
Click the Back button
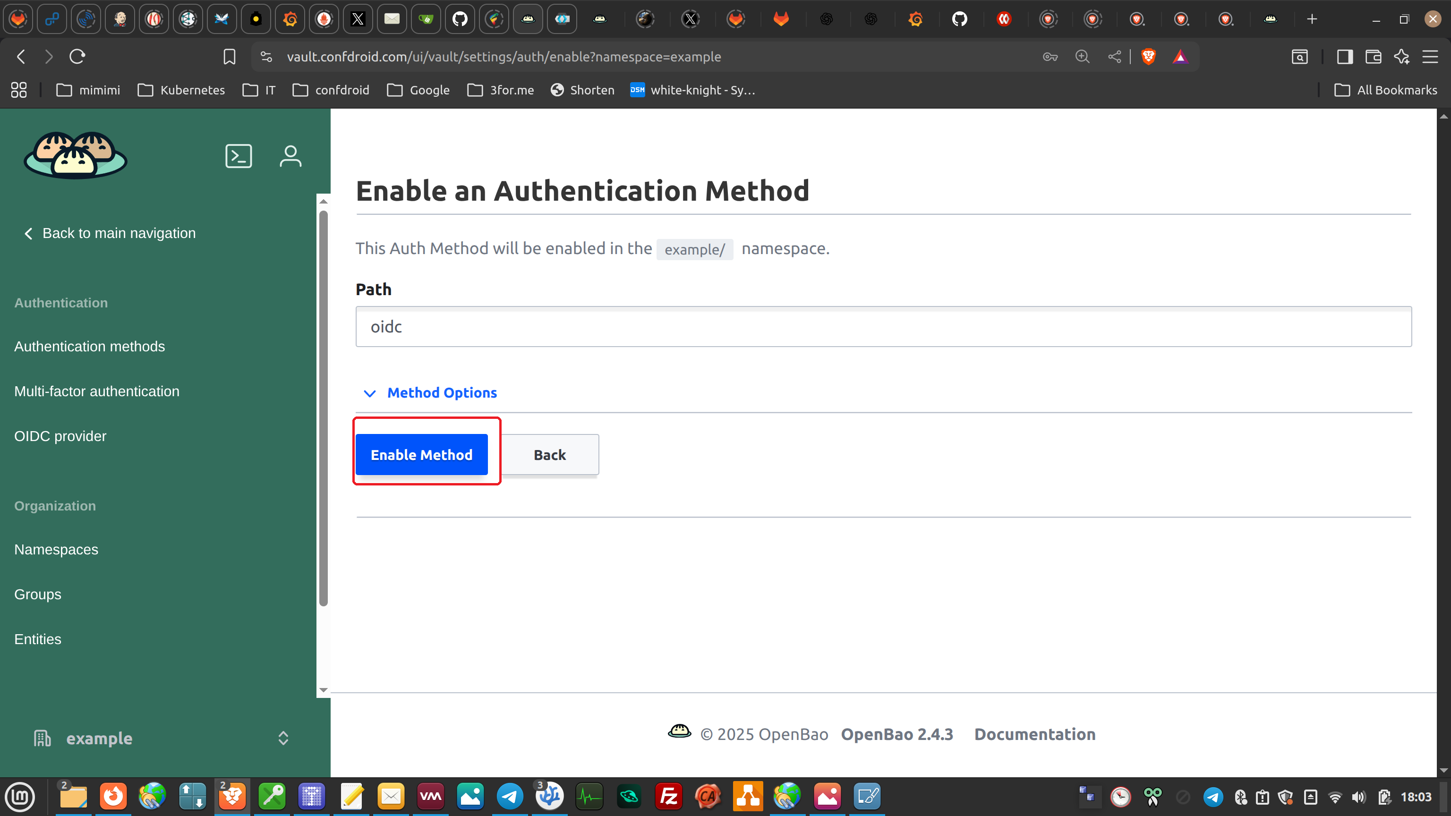pyautogui.click(x=549, y=454)
